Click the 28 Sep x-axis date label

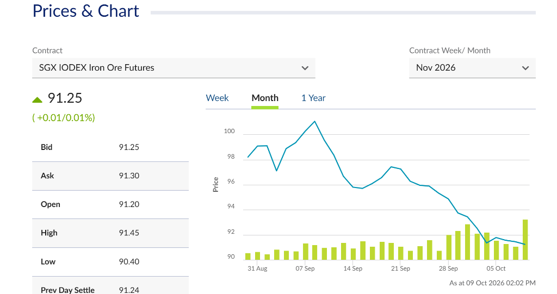[448, 268]
